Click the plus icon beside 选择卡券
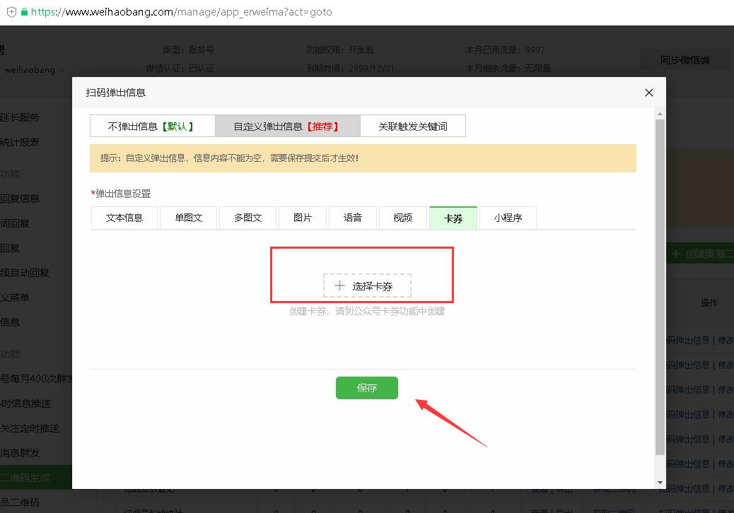 pos(340,285)
